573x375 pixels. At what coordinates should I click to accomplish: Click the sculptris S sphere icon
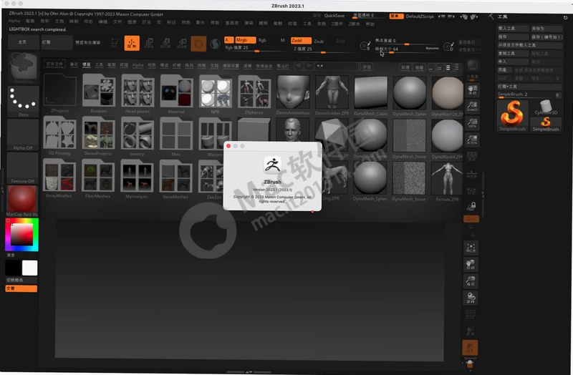[216, 44]
